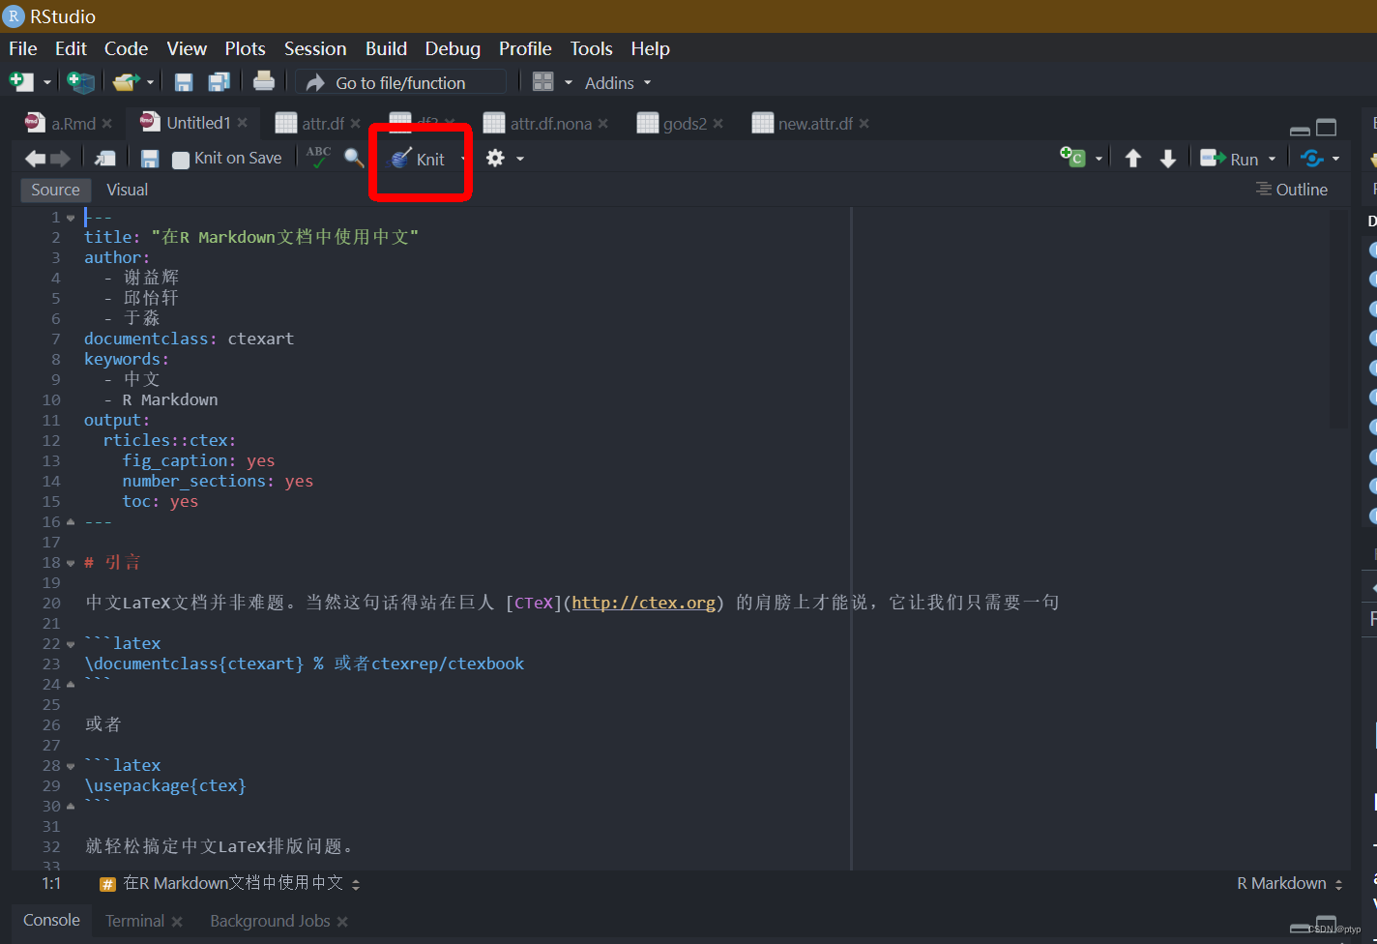Switch to Source editing mode
This screenshot has height=944, width=1377.
(55, 190)
